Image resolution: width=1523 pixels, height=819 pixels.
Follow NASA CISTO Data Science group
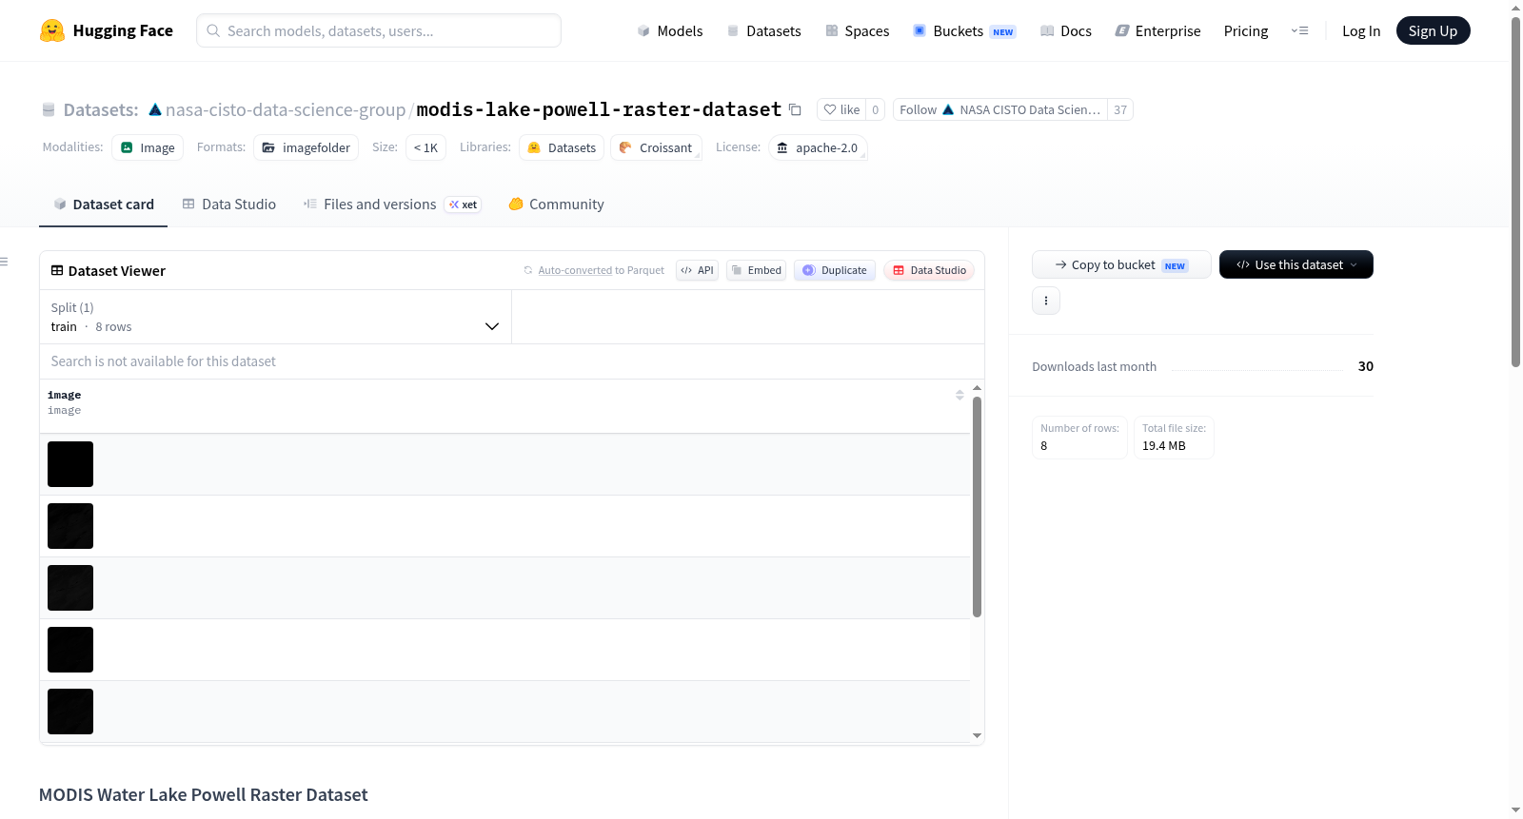point(999,109)
